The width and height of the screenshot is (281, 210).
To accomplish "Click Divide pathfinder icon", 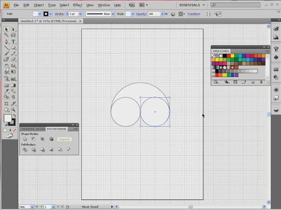I will (25, 150).
